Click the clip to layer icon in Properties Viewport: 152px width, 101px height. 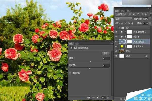click(89, 97)
